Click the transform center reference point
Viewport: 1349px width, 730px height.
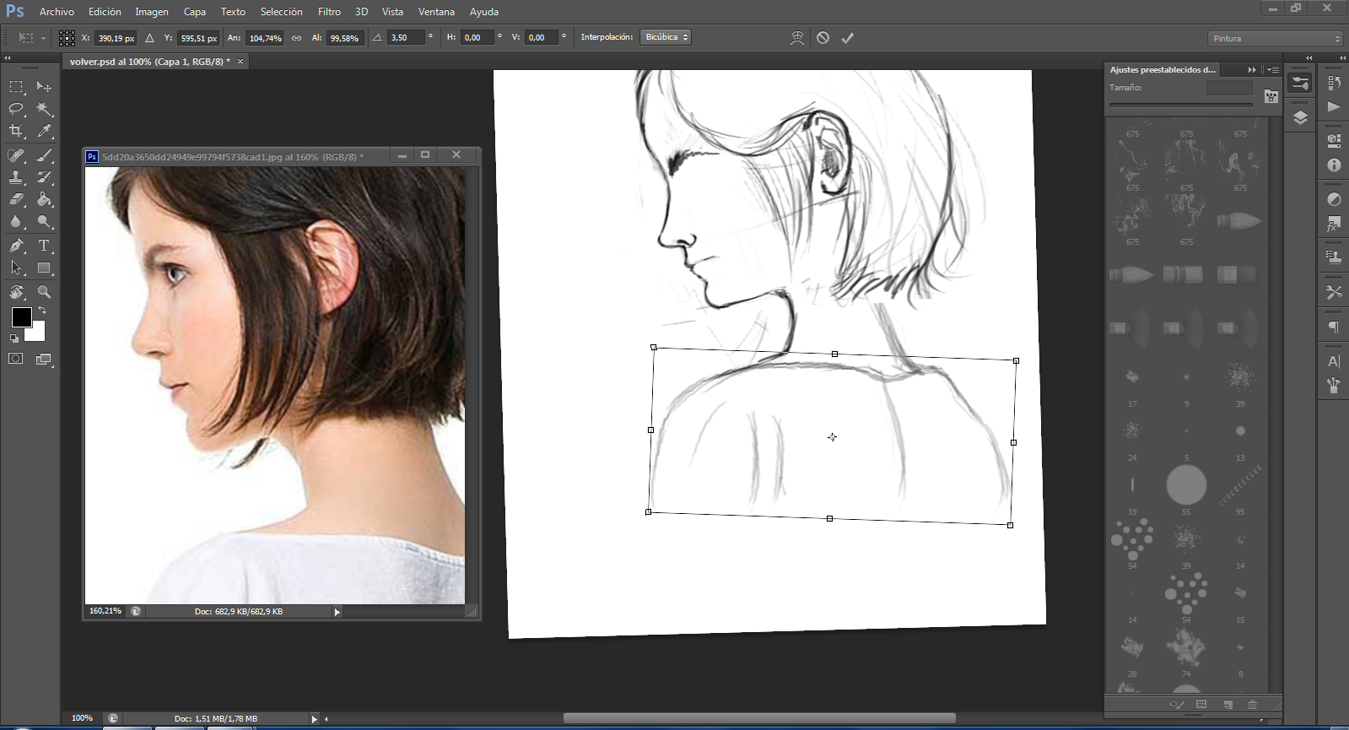coord(832,437)
